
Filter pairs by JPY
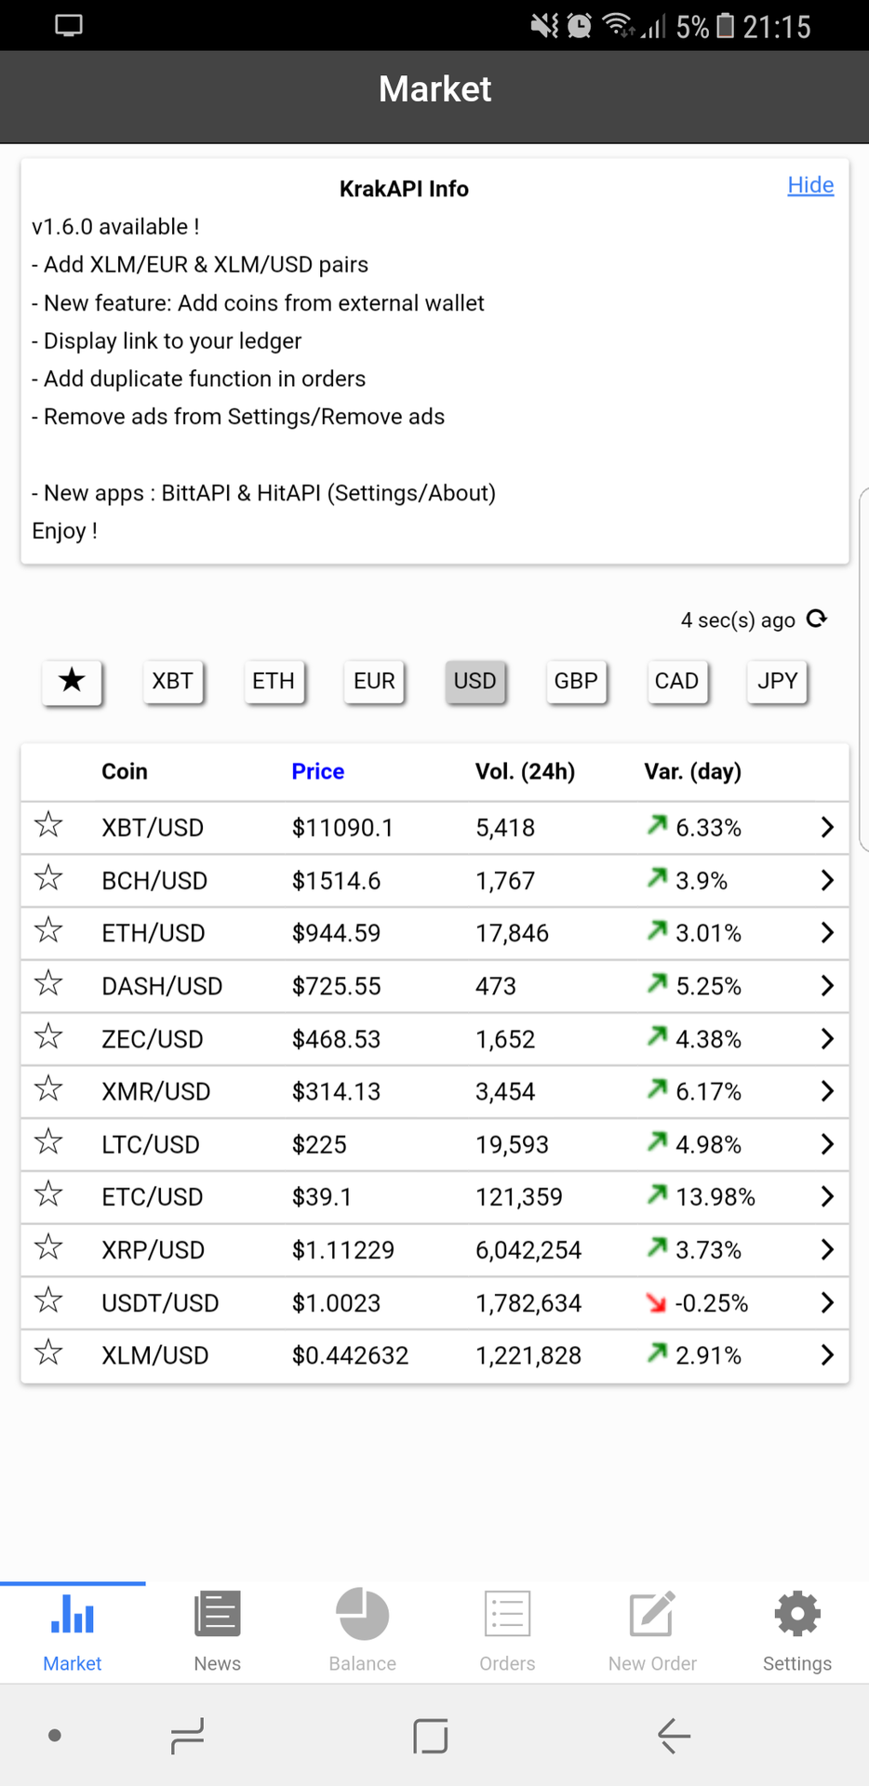pyautogui.click(x=777, y=682)
